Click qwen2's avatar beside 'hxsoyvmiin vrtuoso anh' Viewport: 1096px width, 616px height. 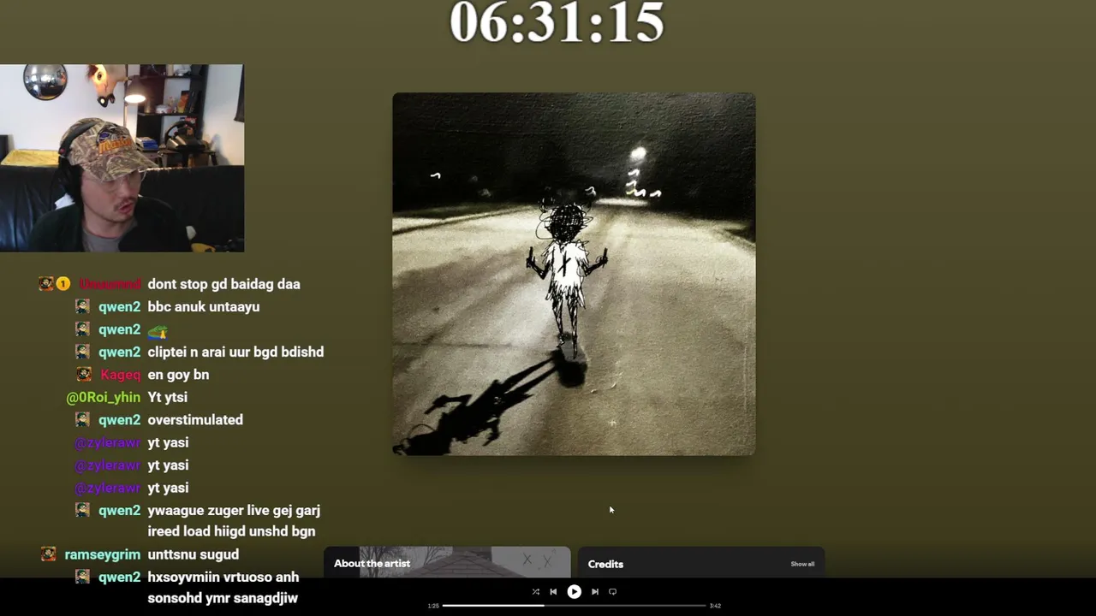[82, 577]
